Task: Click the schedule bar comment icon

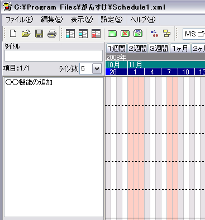Action: click(x=138, y=34)
